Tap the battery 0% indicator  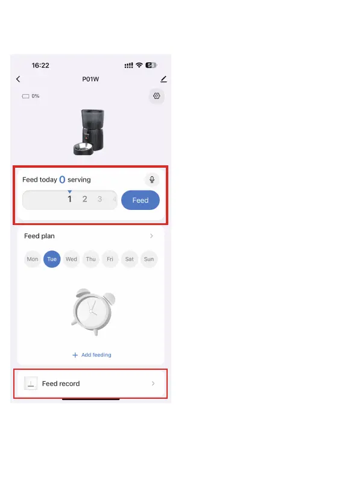31,97
